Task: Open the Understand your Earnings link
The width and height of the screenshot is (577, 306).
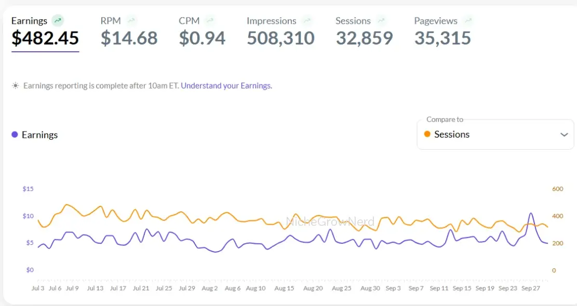Action: (226, 85)
